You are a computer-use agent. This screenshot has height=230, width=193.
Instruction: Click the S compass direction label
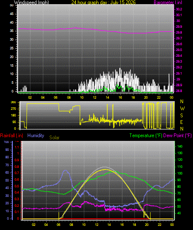181,116
